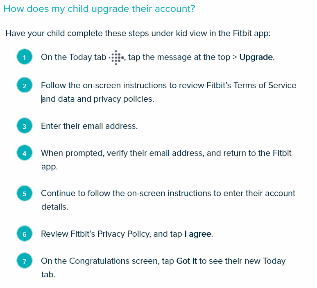Click the step 1 numbered circle badge
The width and height of the screenshot is (317, 288).
(x=25, y=57)
